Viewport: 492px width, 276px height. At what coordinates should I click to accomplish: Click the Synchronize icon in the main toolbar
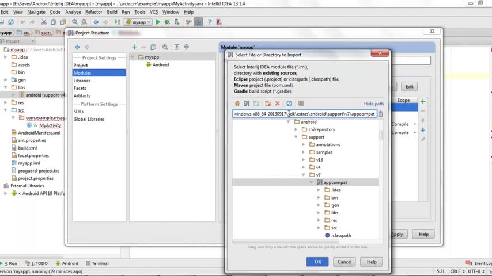point(11,22)
